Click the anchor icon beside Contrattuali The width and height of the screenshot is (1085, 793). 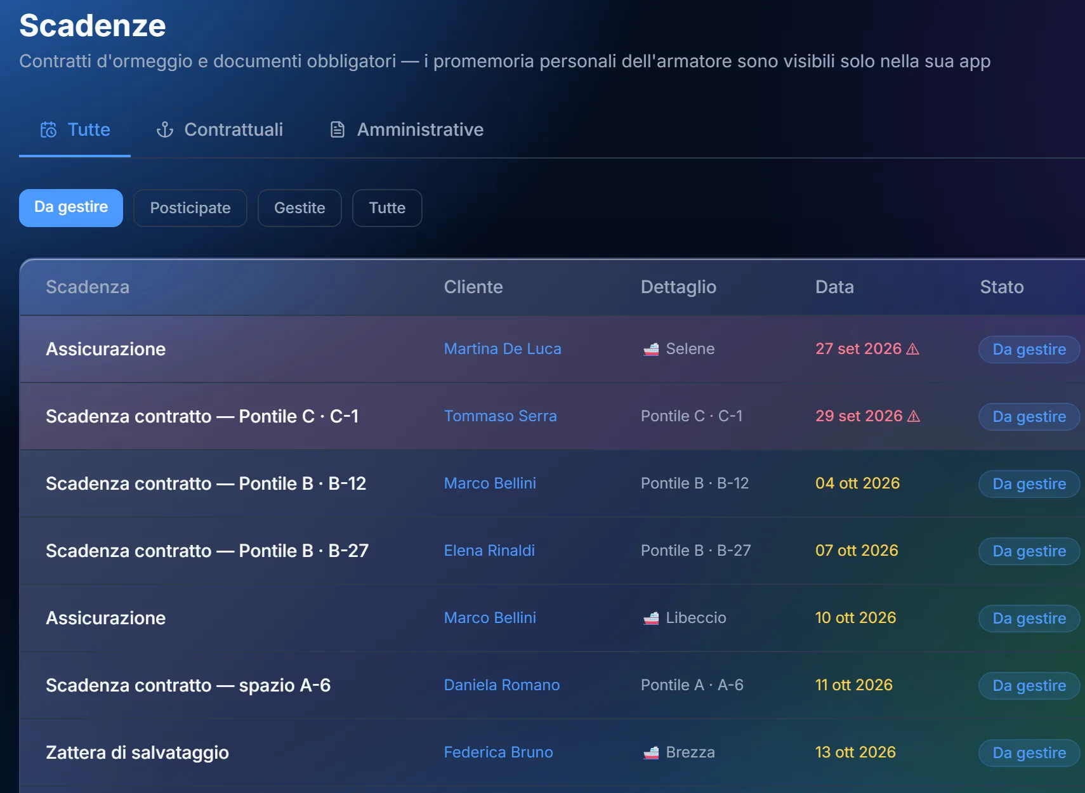coord(165,130)
